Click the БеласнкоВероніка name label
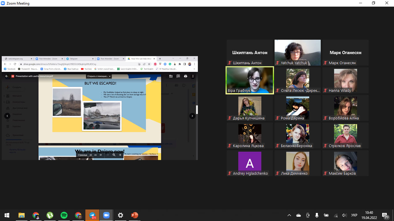The height and width of the screenshot is (221, 394). click(297, 146)
